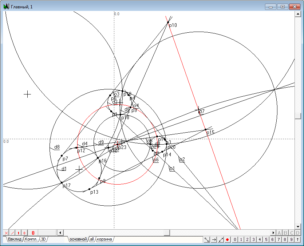Click the greyed D button
Screen dimensions: 304x246
click(x=298, y=233)
